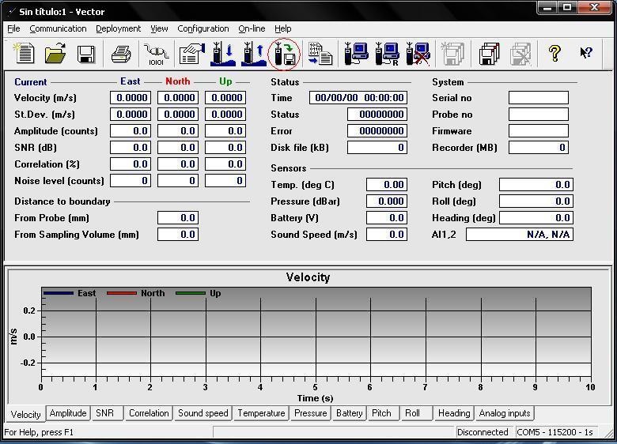This screenshot has width=617, height=444.
Task: Switch to the Amplitude graph tab
Action: click(x=68, y=413)
